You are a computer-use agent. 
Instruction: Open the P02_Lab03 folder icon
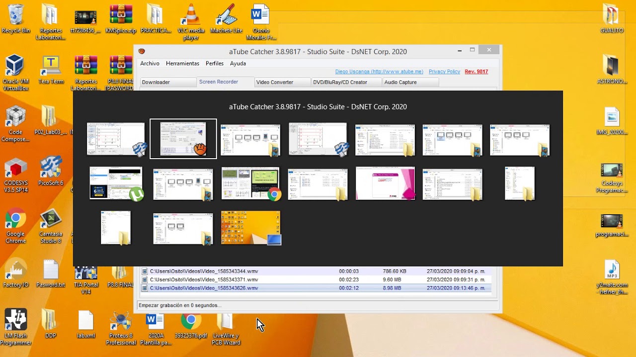[x=50, y=120]
